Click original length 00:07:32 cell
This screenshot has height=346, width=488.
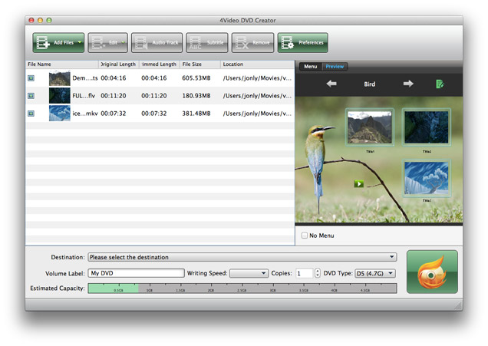pos(114,114)
